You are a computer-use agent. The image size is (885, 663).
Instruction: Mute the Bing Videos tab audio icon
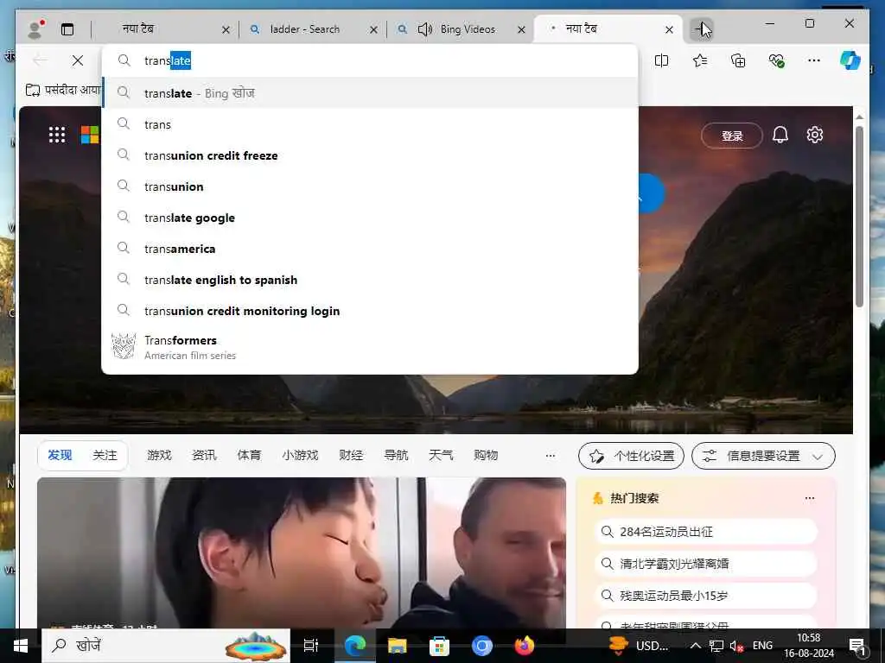pos(425,29)
